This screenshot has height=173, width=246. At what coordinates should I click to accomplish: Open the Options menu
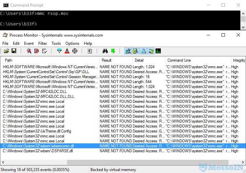pos(72,43)
